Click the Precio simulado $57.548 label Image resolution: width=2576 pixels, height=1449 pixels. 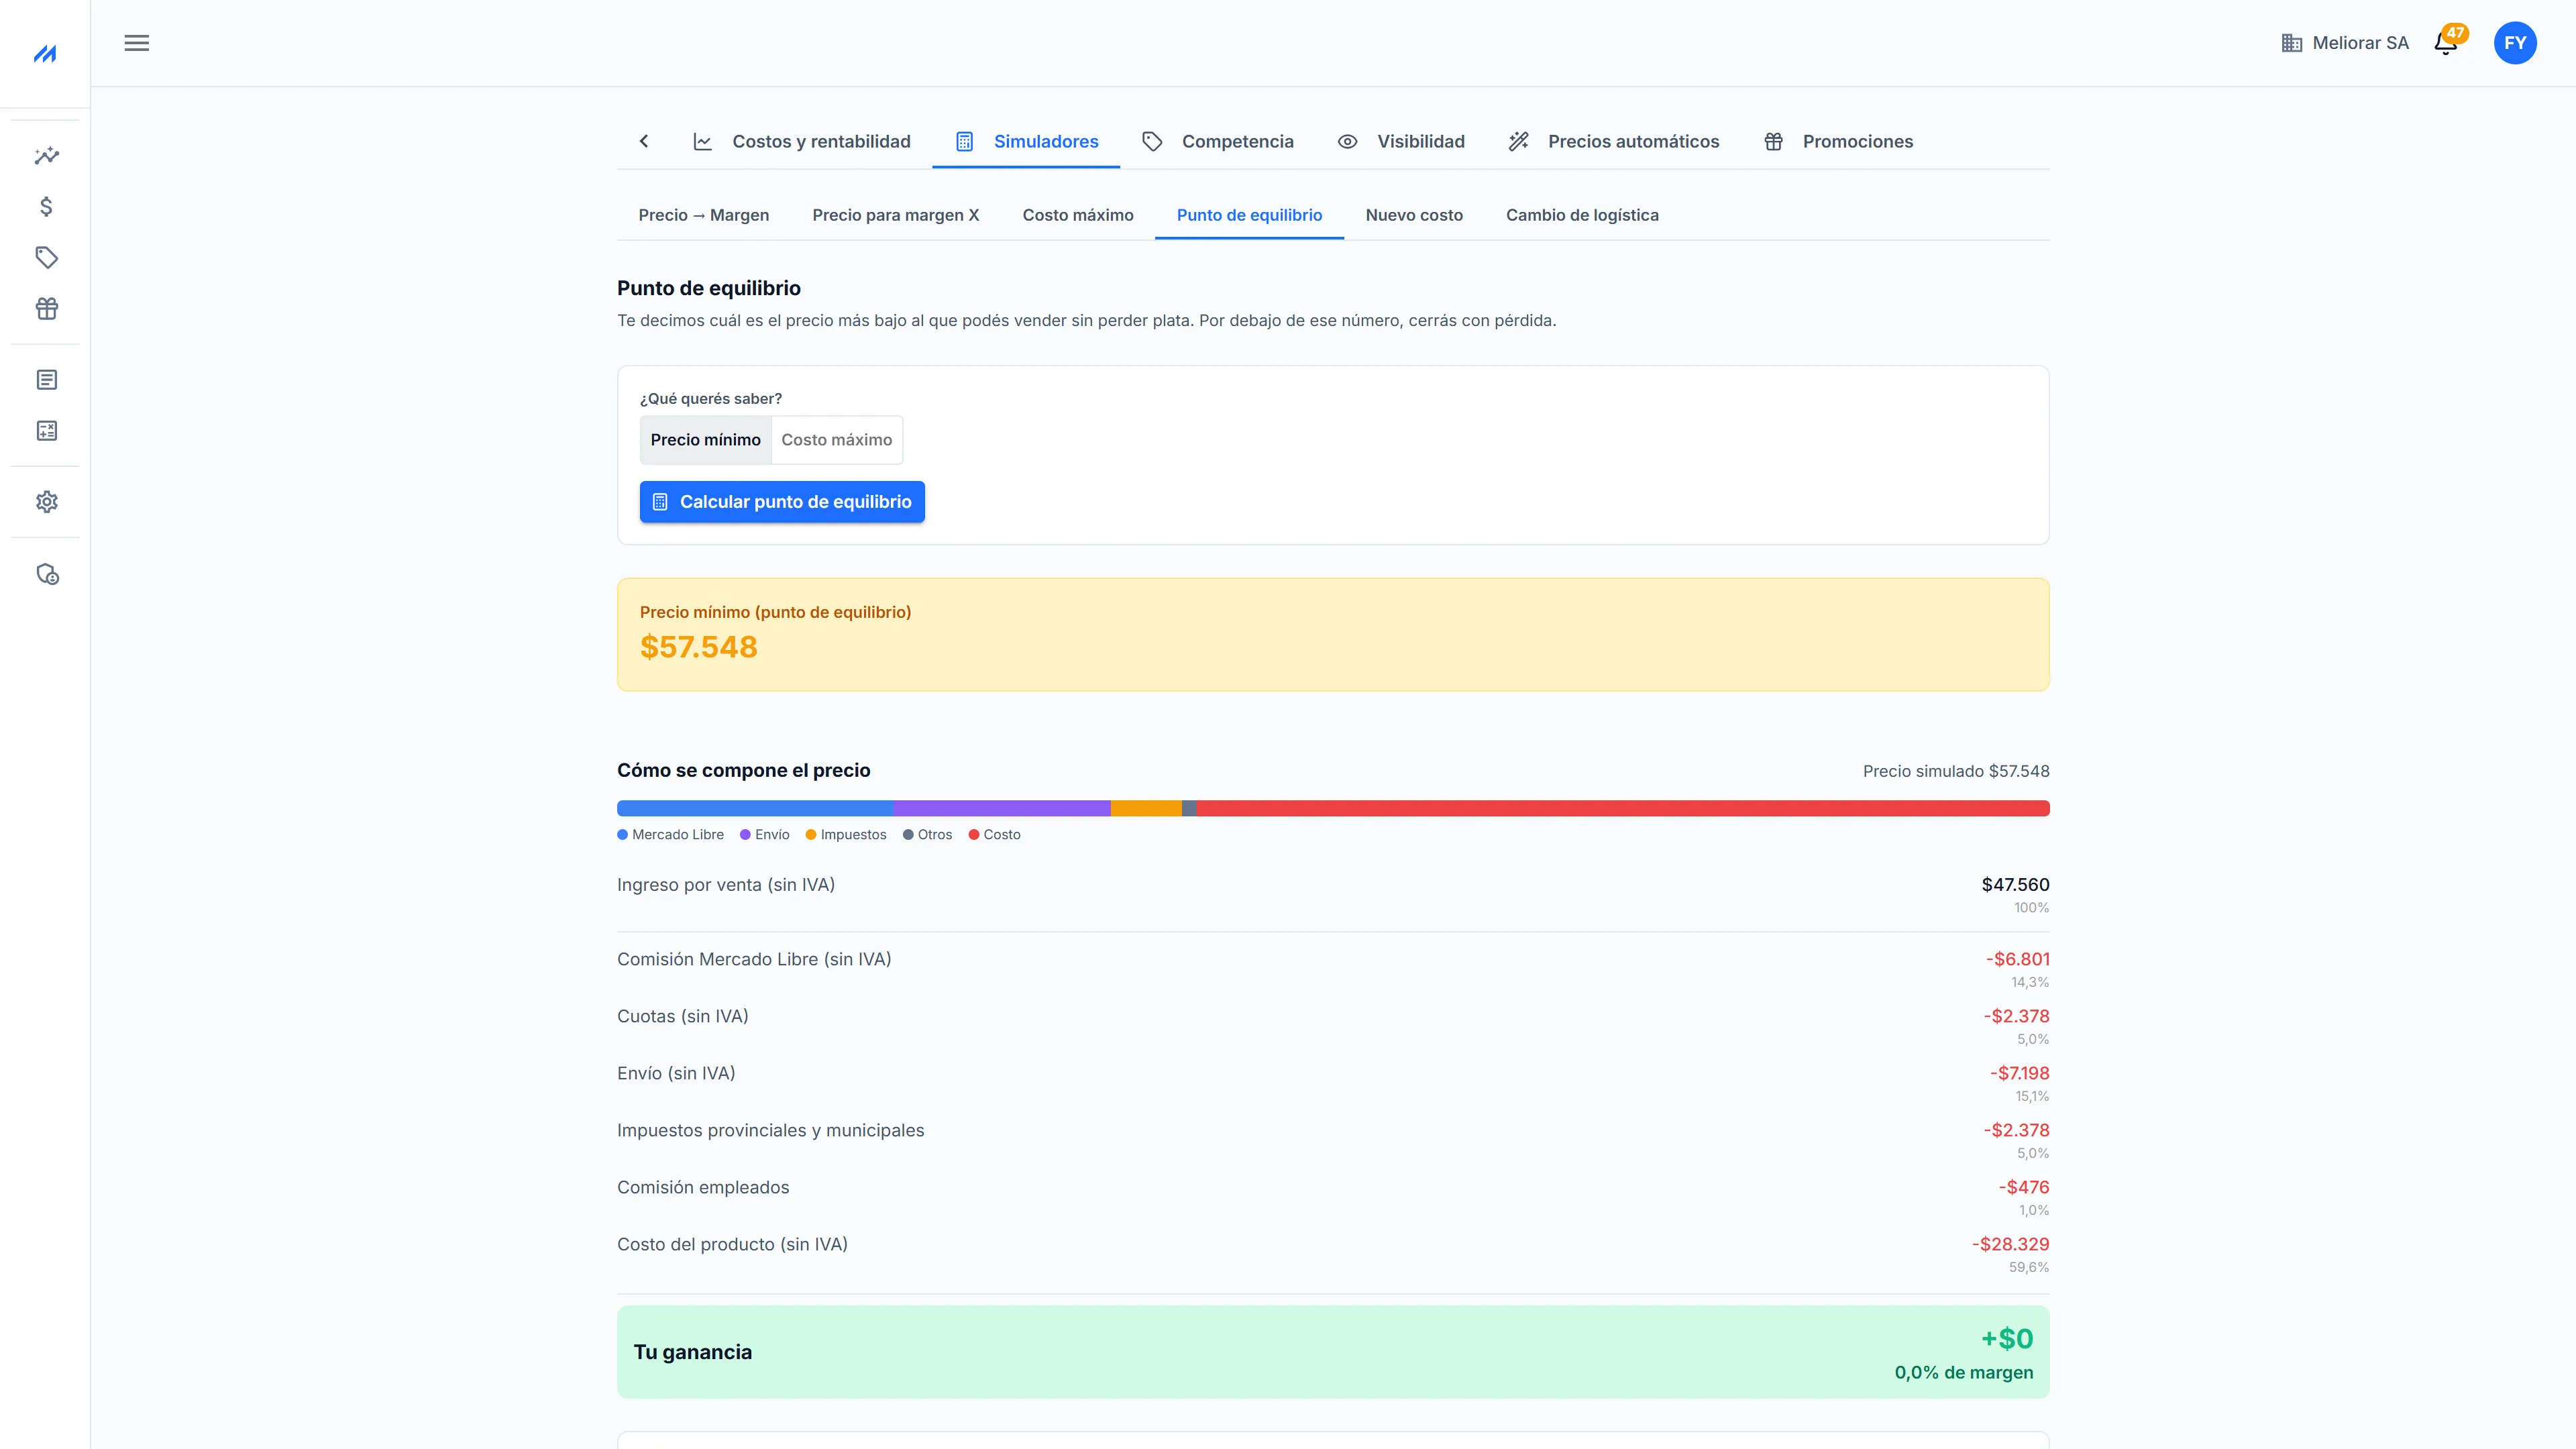pyautogui.click(x=1956, y=771)
